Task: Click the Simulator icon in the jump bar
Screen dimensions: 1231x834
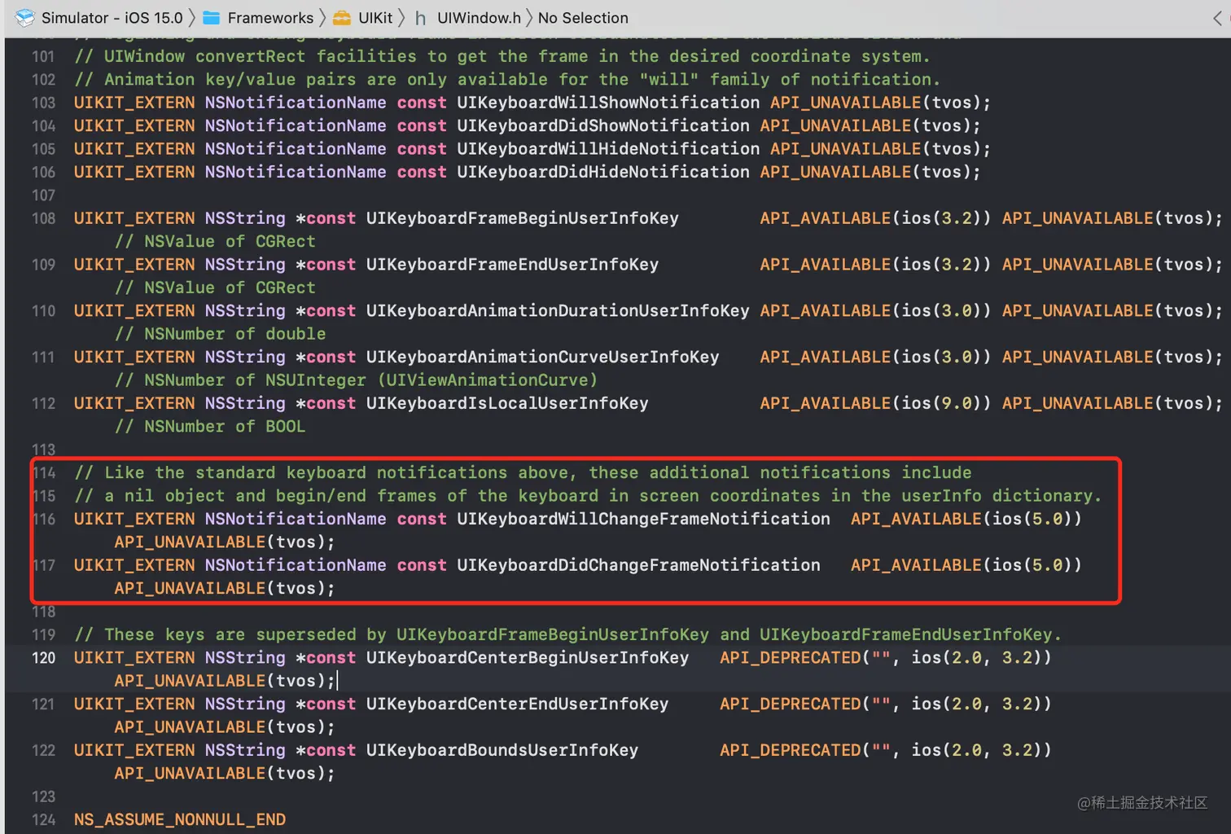Action: 25,17
